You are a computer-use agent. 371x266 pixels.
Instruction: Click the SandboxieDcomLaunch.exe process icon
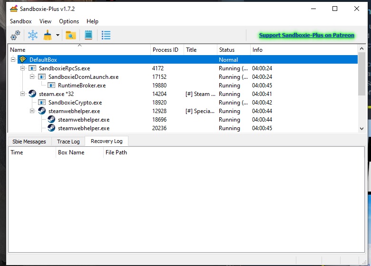coord(42,77)
